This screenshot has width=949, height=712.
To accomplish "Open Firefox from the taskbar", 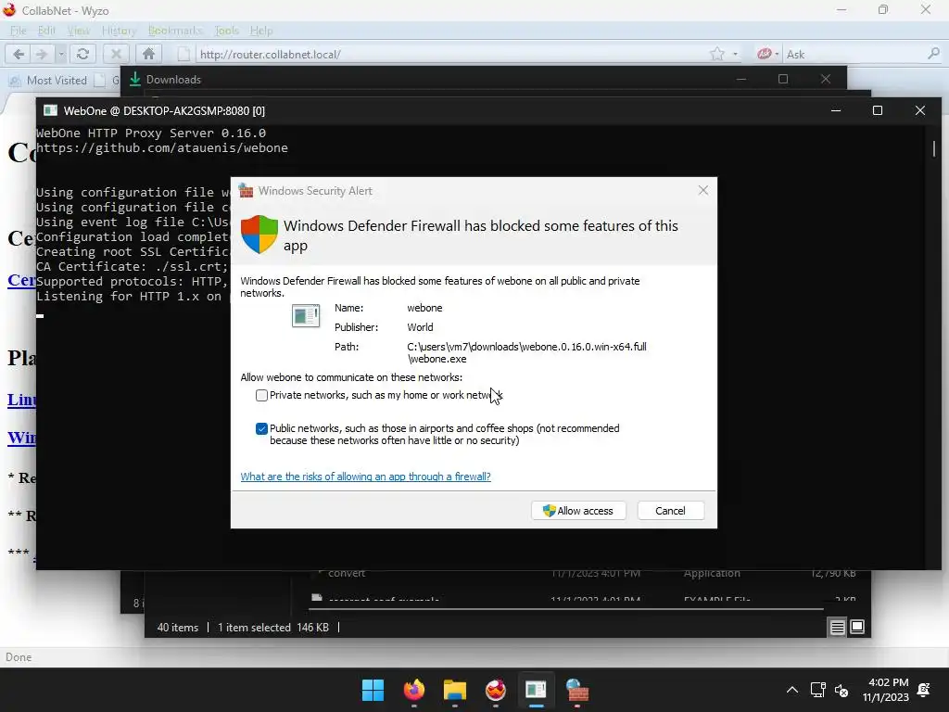I will (414, 690).
